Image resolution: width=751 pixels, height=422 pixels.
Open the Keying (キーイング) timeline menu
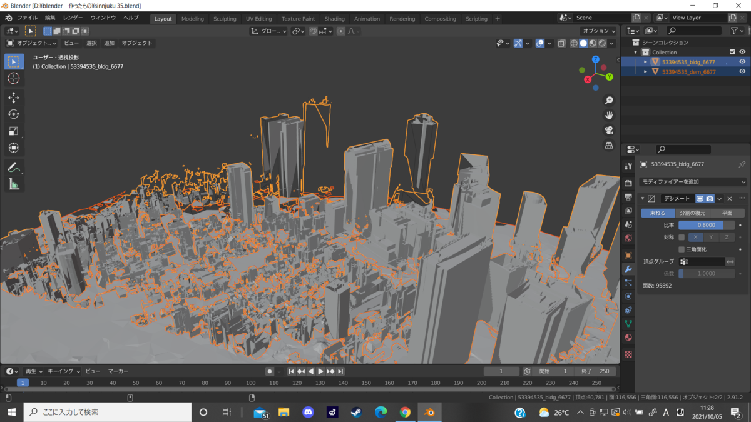63,371
